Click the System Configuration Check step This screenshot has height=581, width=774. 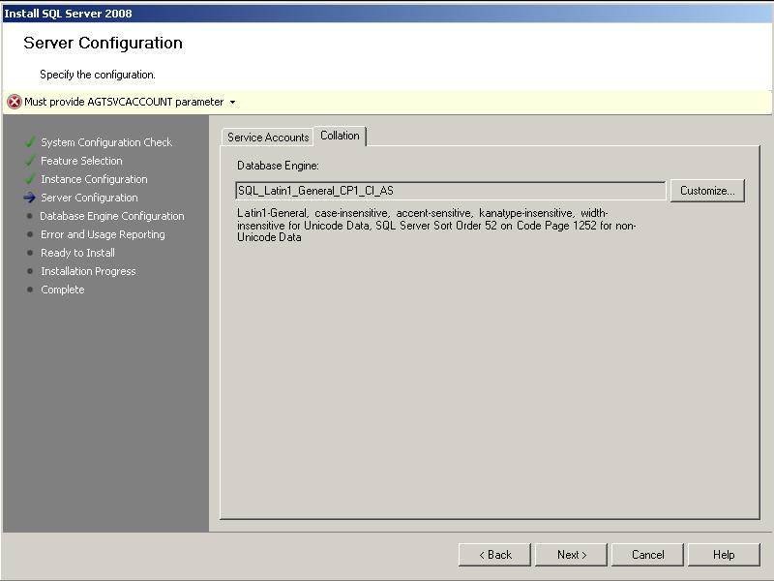tap(106, 142)
